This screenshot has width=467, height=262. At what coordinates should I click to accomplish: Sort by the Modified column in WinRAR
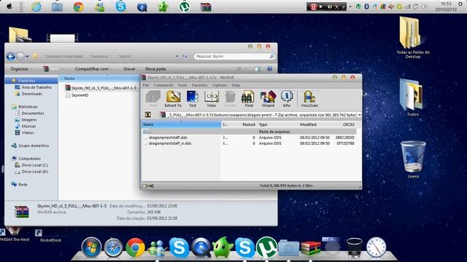pos(308,124)
